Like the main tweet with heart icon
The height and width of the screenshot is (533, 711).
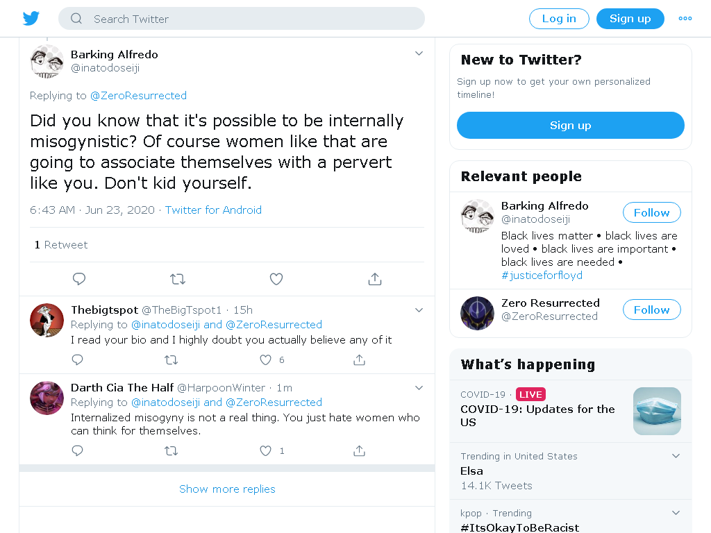(276, 279)
